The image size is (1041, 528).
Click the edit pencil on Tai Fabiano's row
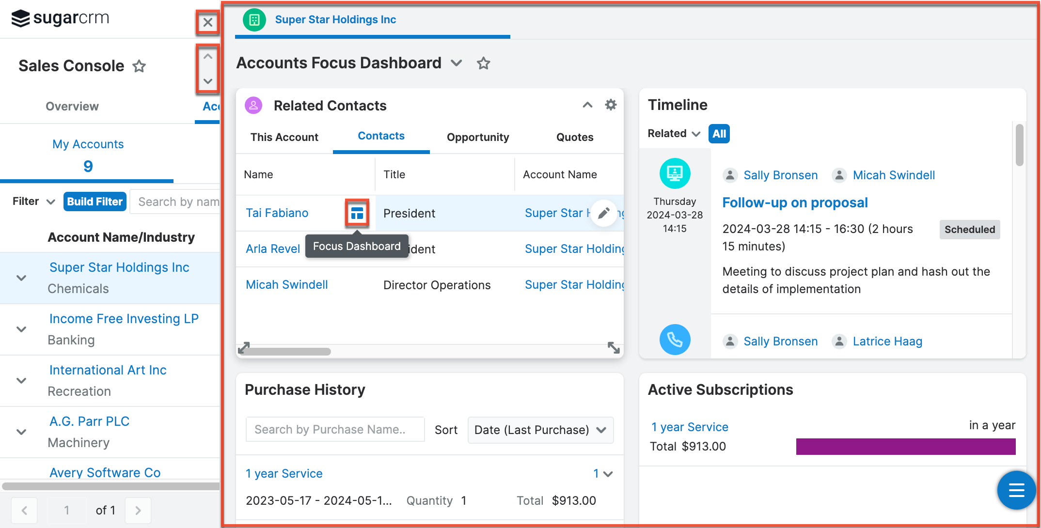[x=603, y=213]
